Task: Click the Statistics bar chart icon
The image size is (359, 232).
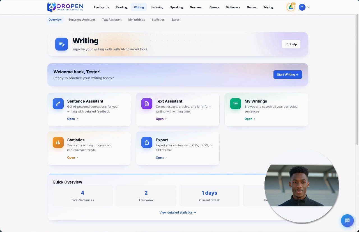Action: [58, 142]
